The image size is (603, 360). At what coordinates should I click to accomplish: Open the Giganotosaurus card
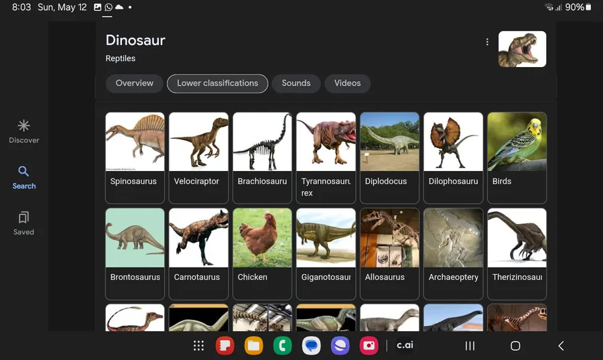click(x=326, y=254)
